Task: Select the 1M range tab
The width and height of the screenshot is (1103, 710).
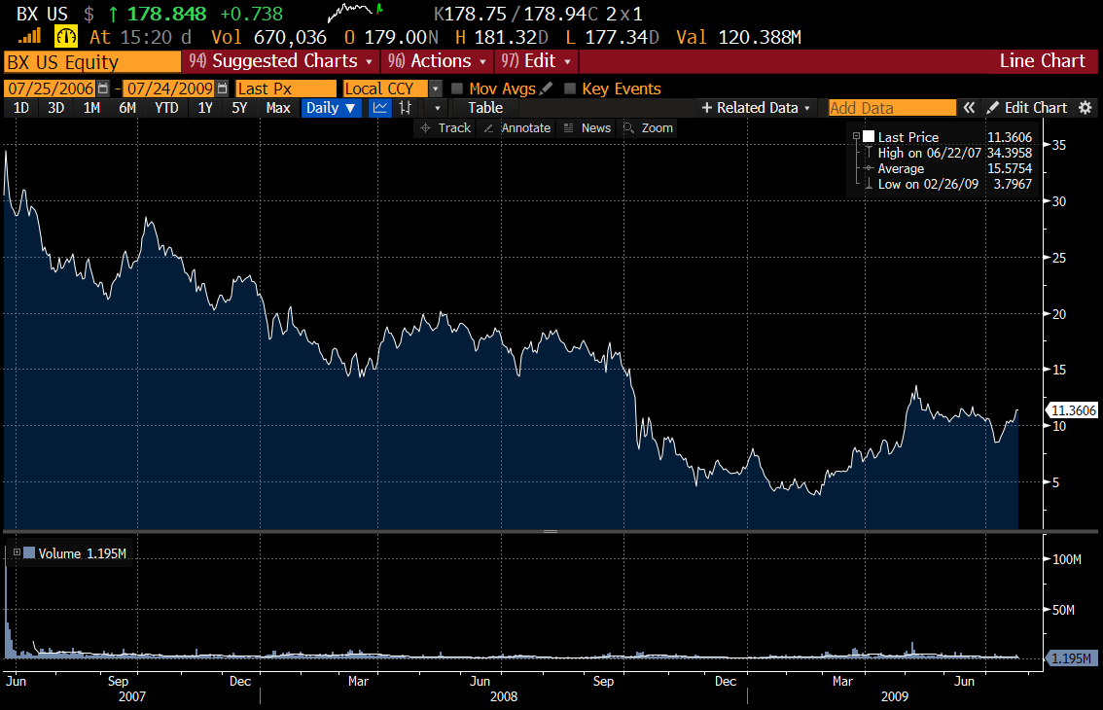Action: 91,108
